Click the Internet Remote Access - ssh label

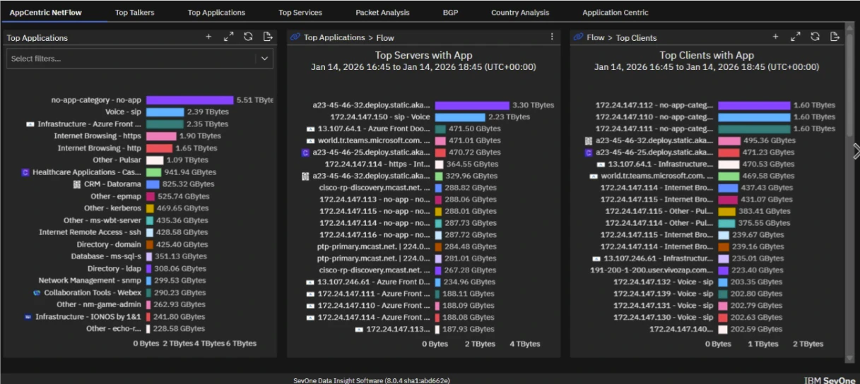tap(90, 232)
